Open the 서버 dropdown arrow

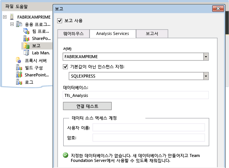click(206, 57)
